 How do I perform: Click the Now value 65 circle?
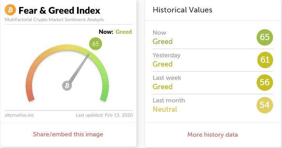tap(265, 37)
